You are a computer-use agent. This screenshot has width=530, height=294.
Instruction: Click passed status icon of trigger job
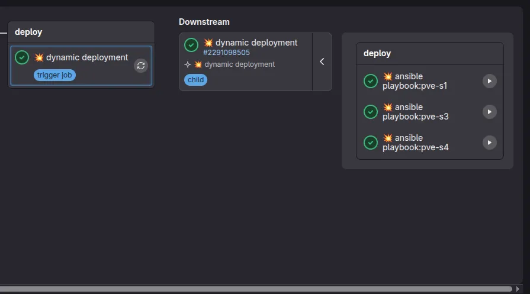pyautogui.click(x=22, y=57)
